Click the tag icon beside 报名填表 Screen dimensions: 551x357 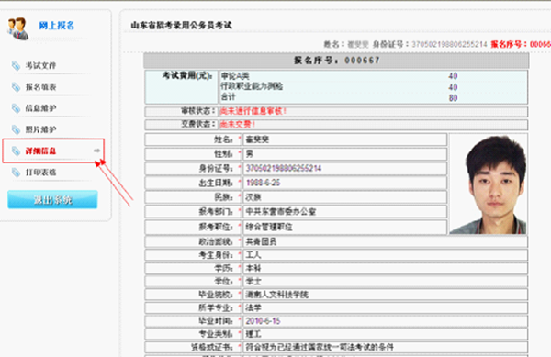[x=16, y=87]
